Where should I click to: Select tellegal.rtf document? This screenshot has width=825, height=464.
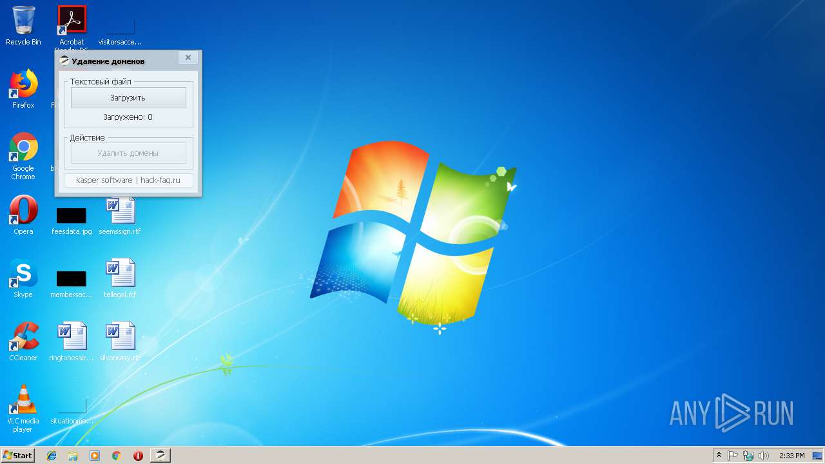[120, 278]
